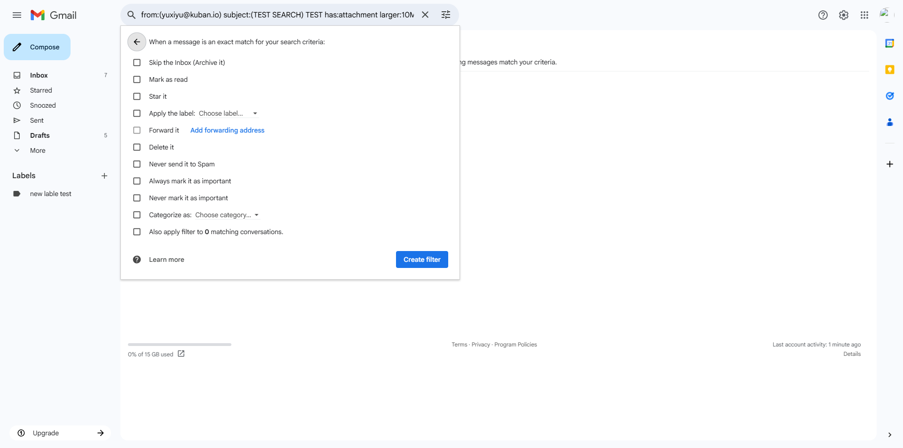Viewport: 903px width, 448px height.
Task: Open the Support help icon
Action: pos(823,15)
